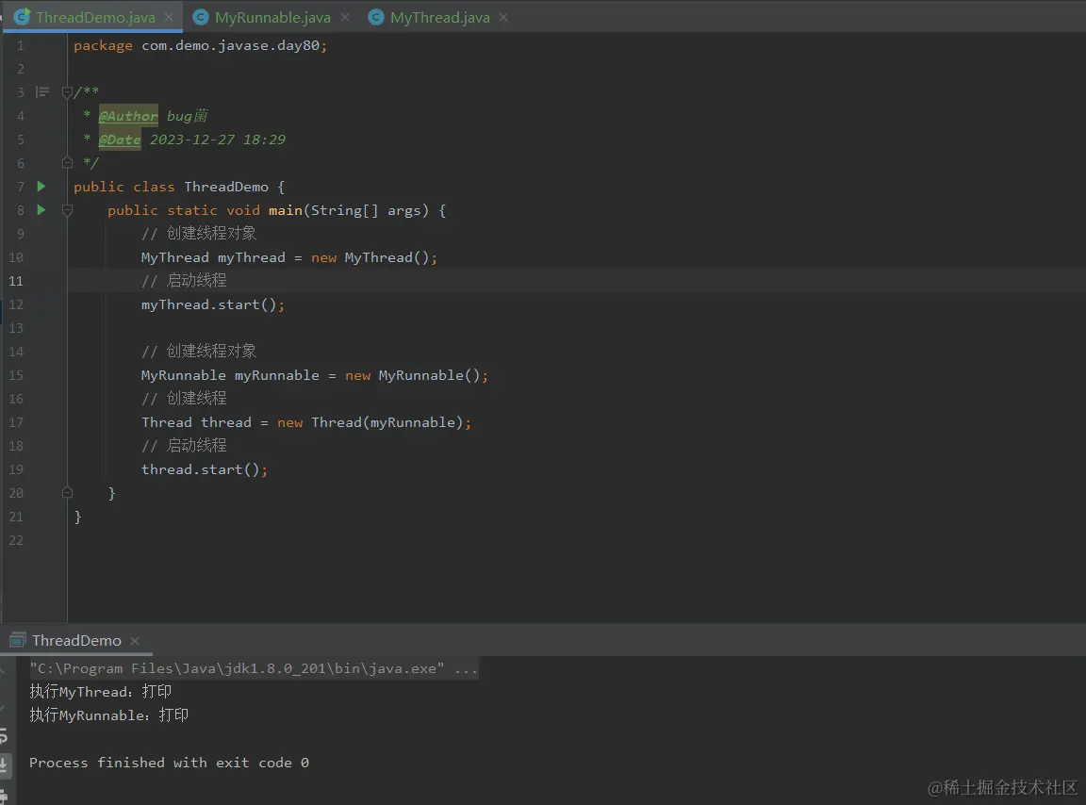
Task: Click new Thread(myRunnable) on line 17
Action: pos(374,422)
